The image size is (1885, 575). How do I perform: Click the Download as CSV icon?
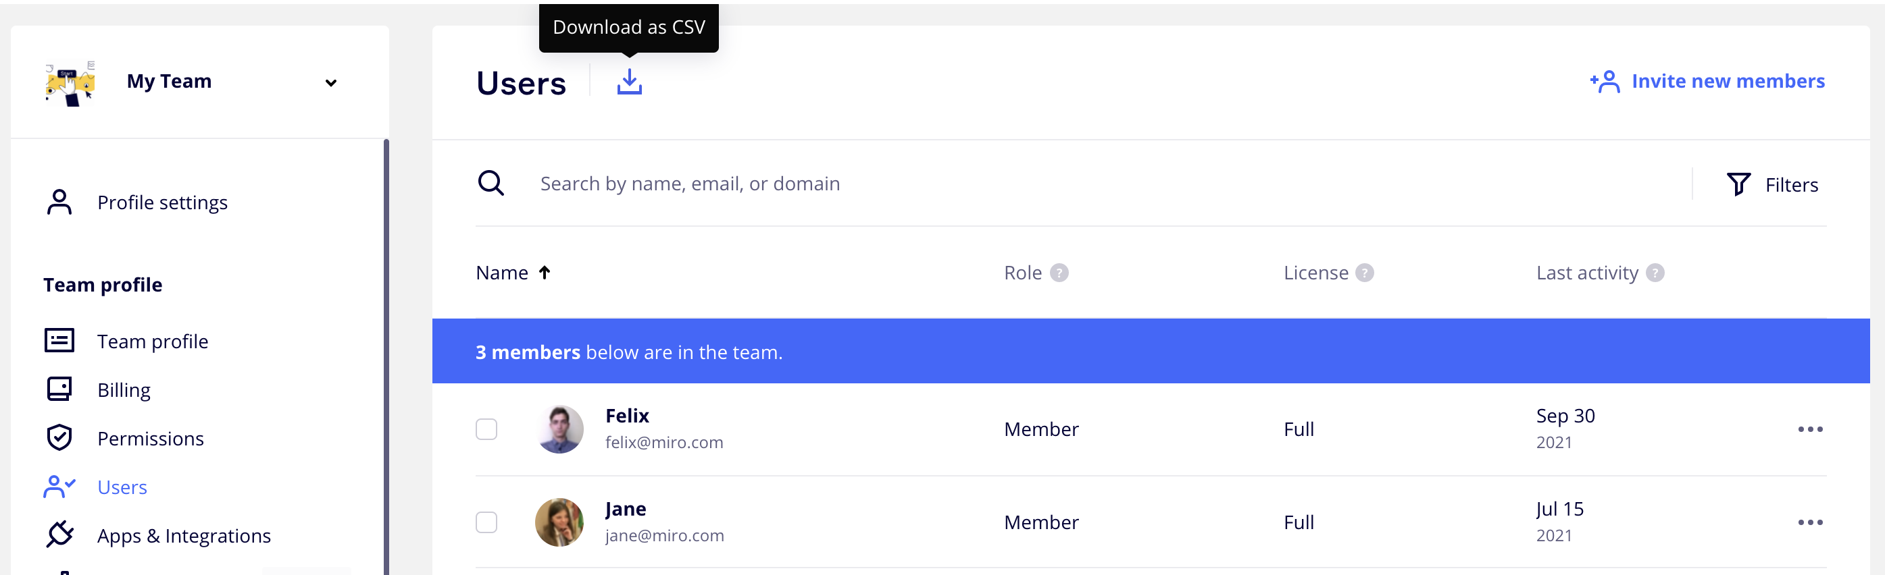tap(628, 82)
